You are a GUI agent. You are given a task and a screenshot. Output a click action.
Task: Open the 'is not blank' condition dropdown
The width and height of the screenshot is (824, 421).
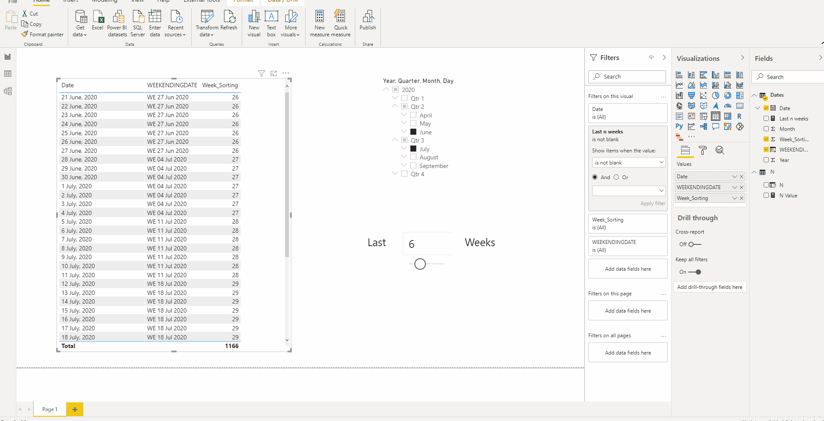(x=628, y=162)
